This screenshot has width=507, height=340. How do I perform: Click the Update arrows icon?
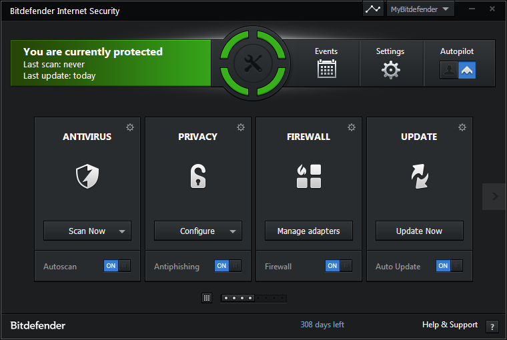pyautogui.click(x=420, y=176)
